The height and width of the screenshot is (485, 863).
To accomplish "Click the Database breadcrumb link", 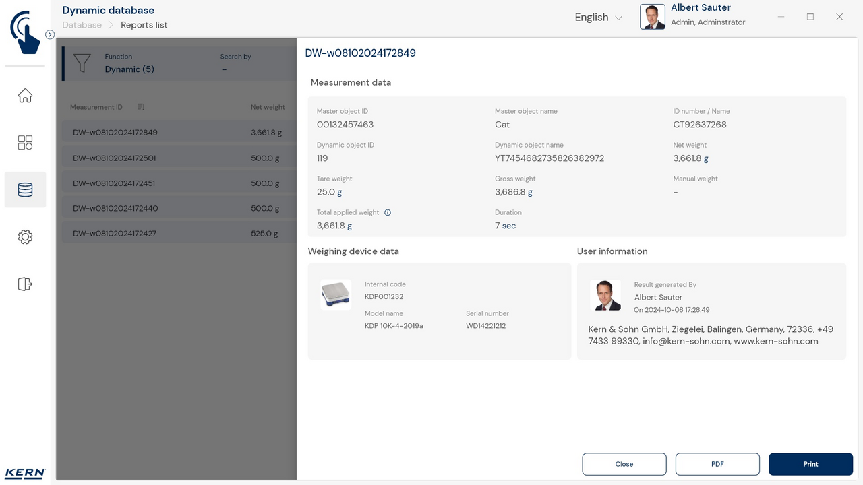I will [82, 25].
